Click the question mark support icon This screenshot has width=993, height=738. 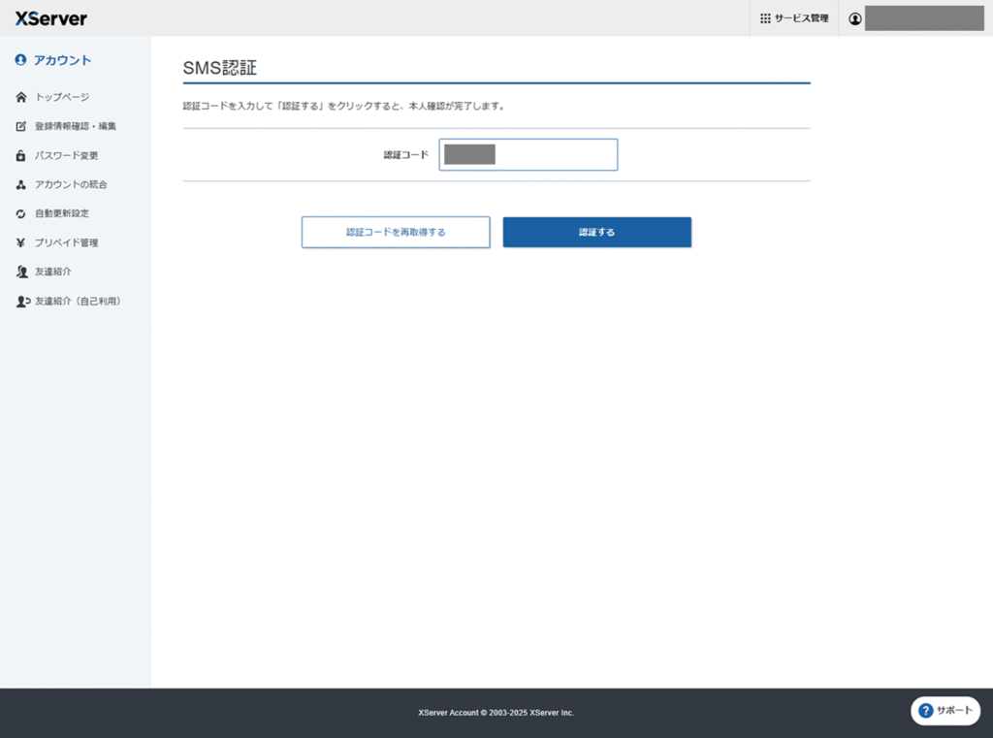pos(925,711)
